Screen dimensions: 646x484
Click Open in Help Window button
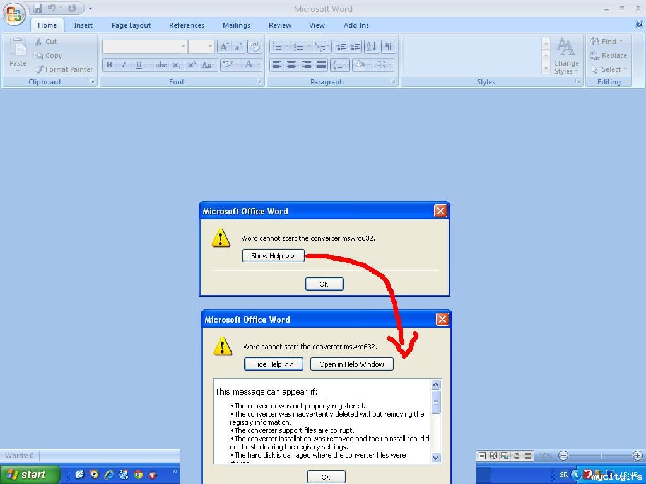351,364
